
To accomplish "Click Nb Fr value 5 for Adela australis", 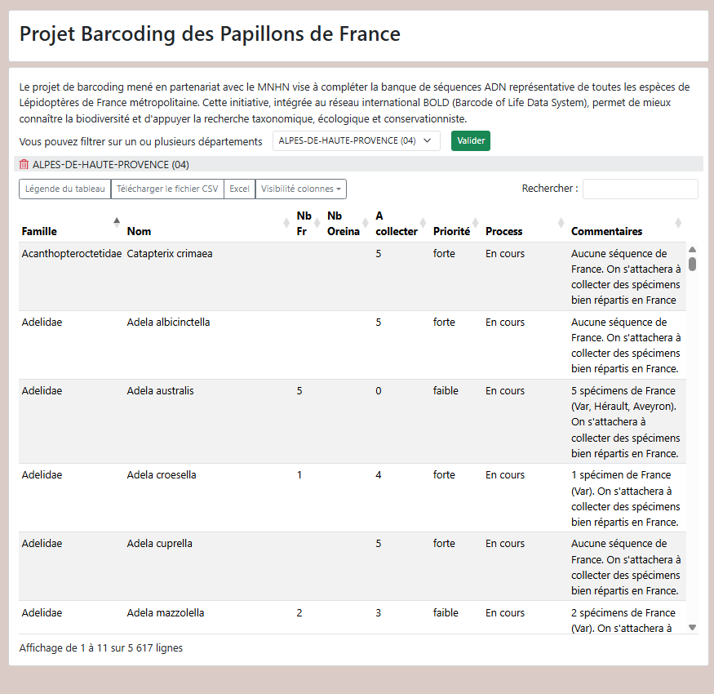I will [x=299, y=391].
